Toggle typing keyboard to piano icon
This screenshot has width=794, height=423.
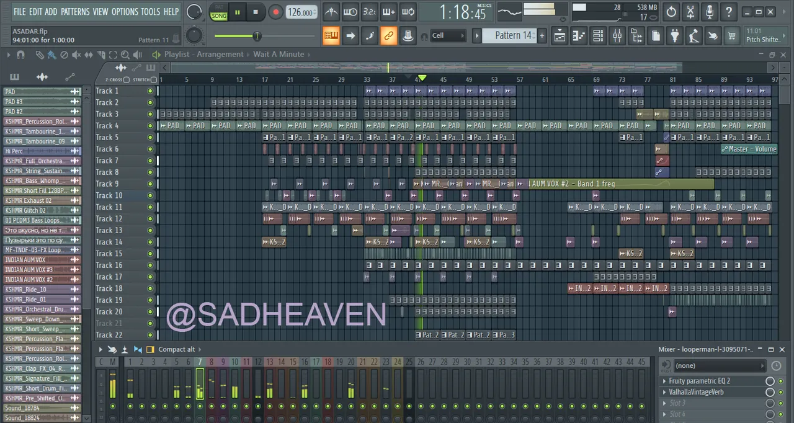click(331, 36)
